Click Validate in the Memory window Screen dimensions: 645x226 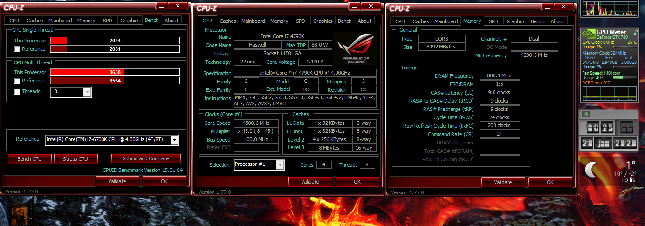[503, 182]
